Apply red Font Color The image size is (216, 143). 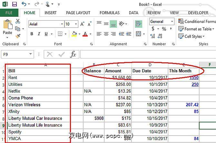point(85,34)
